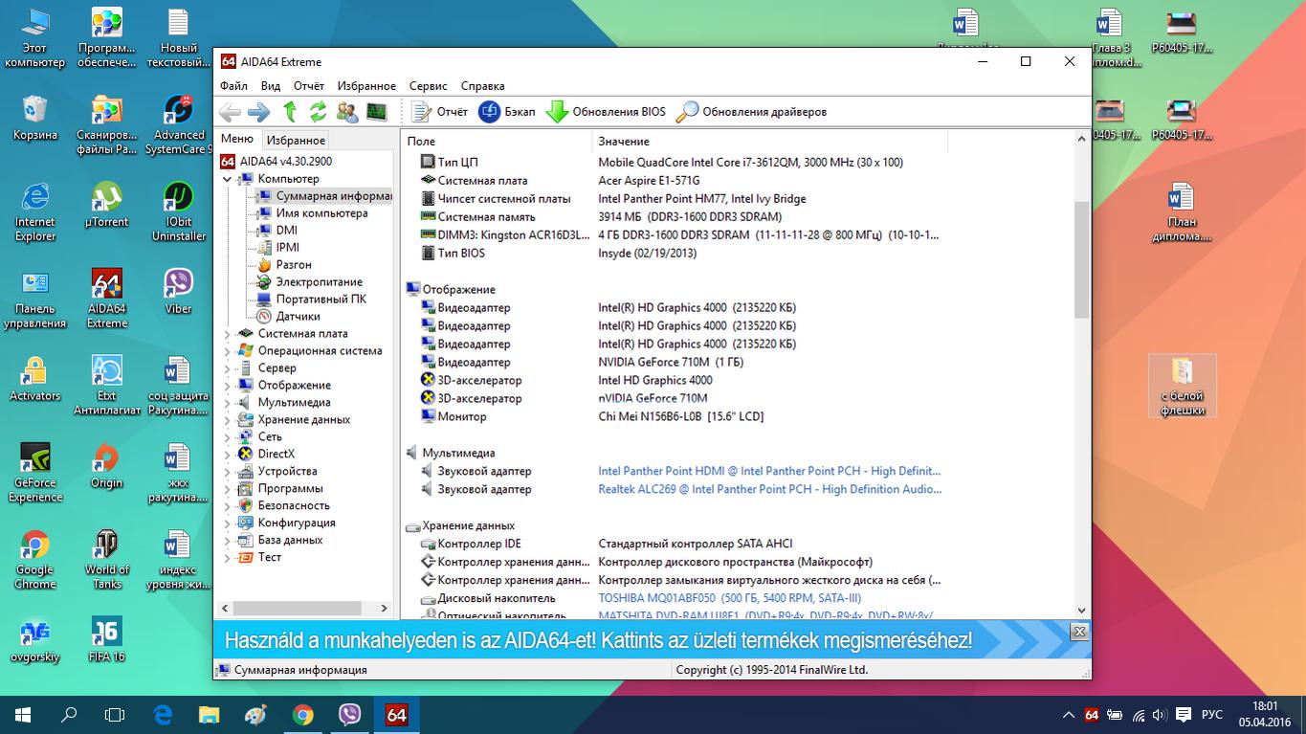Click the NVIDIA GeForce 710M videoadapter value

coord(669,363)
